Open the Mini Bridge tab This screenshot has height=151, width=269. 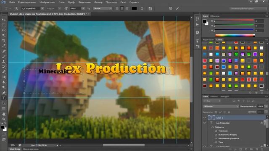[x=15, y=149]
